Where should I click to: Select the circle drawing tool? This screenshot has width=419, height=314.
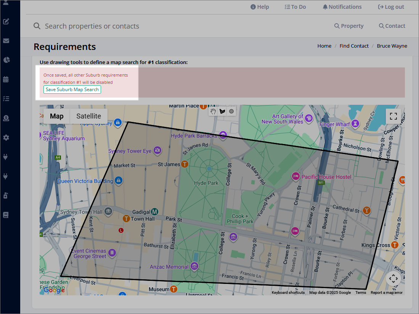[231, 111]
